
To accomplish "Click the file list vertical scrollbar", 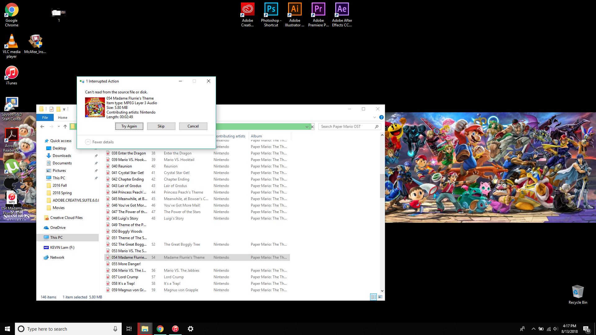I will pos(382,186).
